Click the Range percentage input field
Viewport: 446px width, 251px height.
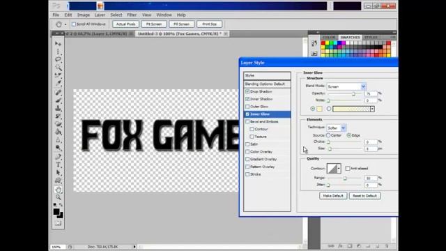[371, 178]
